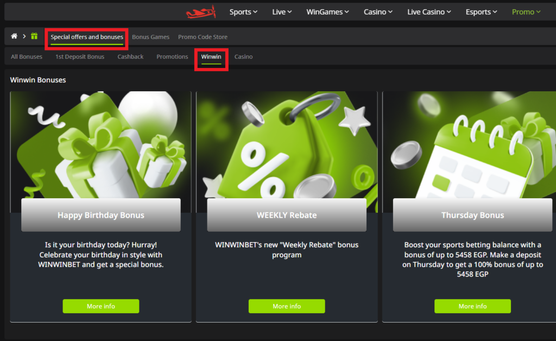Viewport: 556px width, 341px height.
Task: Open the Esports dropdown menu
Action: (482, 12)
